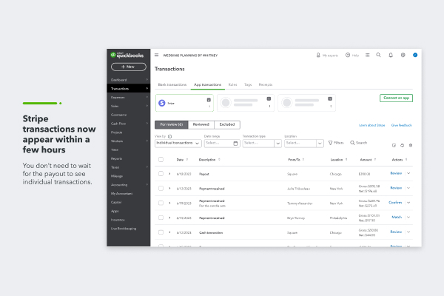This screenshot has height=296, width=444.
Task: Open the table settings gear icon
Action: (411, 145)
